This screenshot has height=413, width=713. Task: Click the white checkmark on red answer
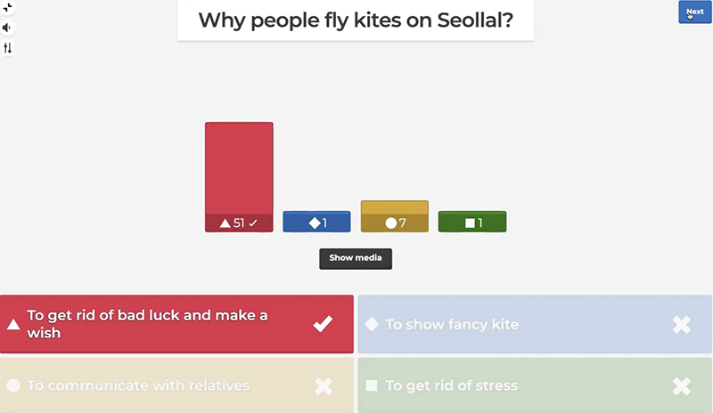323,324
